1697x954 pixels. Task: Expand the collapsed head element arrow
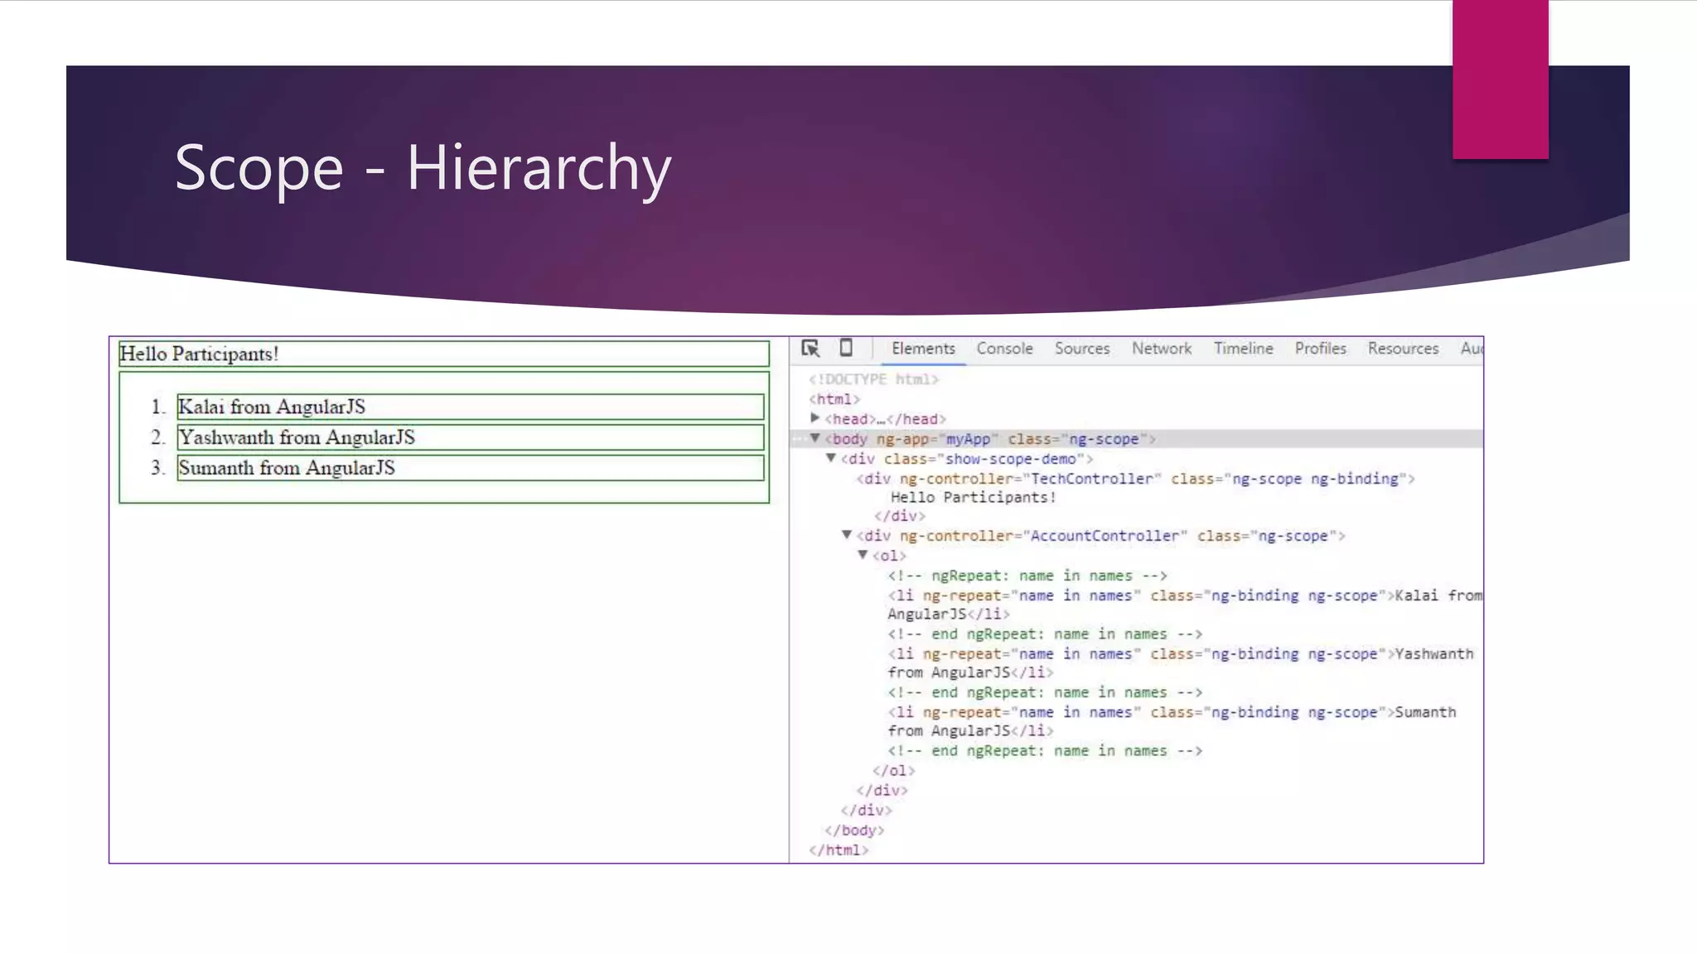pyautogui.click(x=815, y=418)
